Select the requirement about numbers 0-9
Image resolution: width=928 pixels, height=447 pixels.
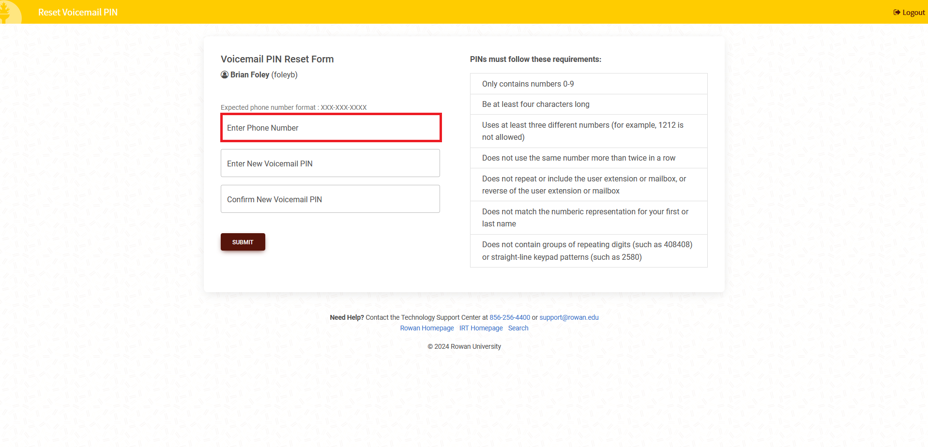(528, 84)
